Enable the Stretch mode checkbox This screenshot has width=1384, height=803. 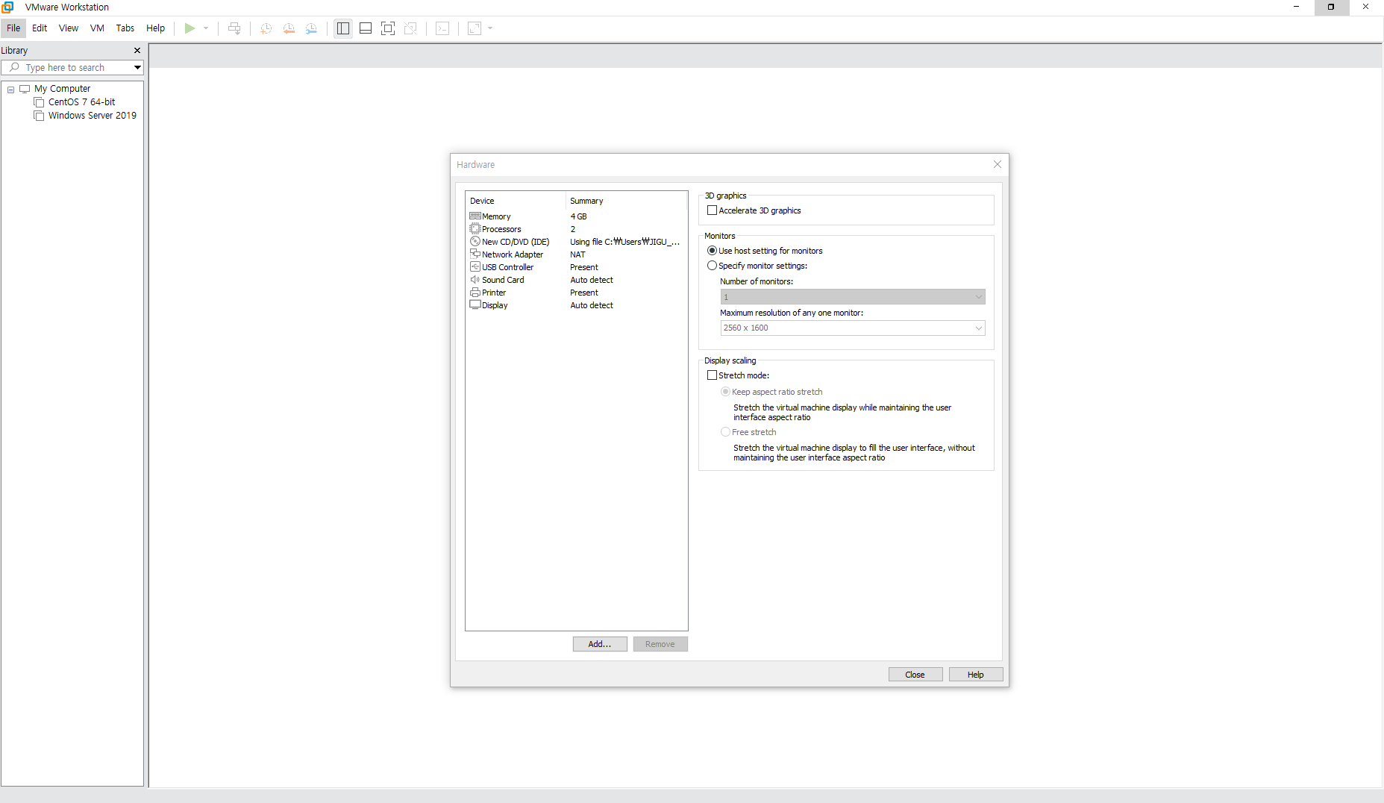coord(712,375)
